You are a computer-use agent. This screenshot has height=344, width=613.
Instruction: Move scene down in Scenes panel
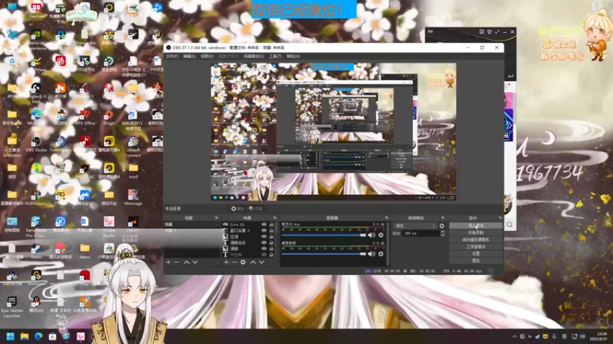pyautogui.click(x=195, y=262)
